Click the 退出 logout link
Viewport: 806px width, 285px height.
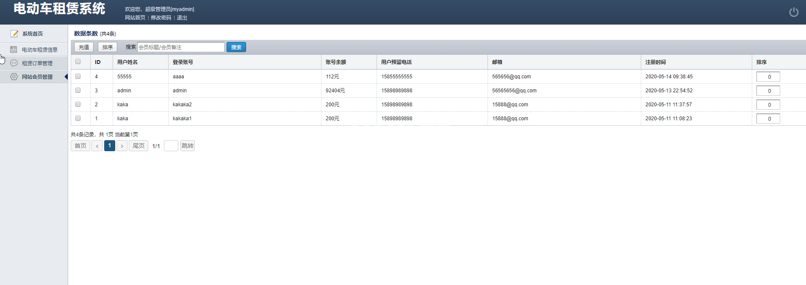click(x=182, y=18)
